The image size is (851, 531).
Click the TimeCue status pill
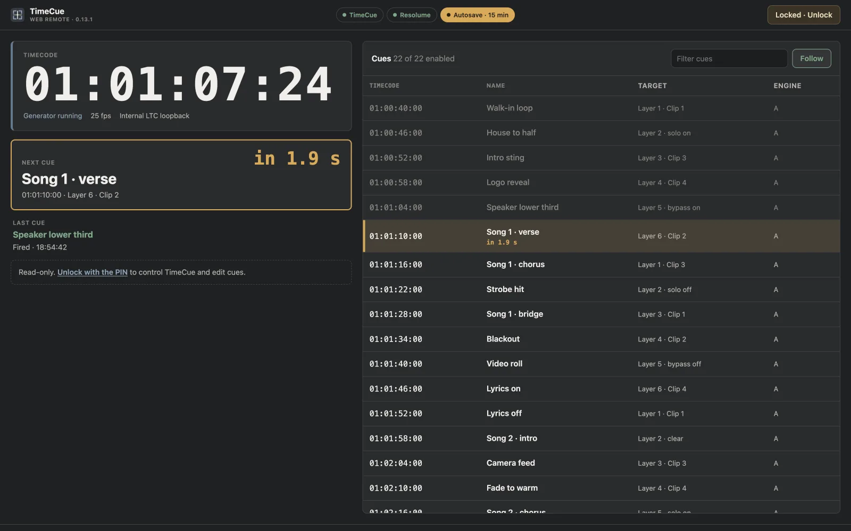point(360,15)
